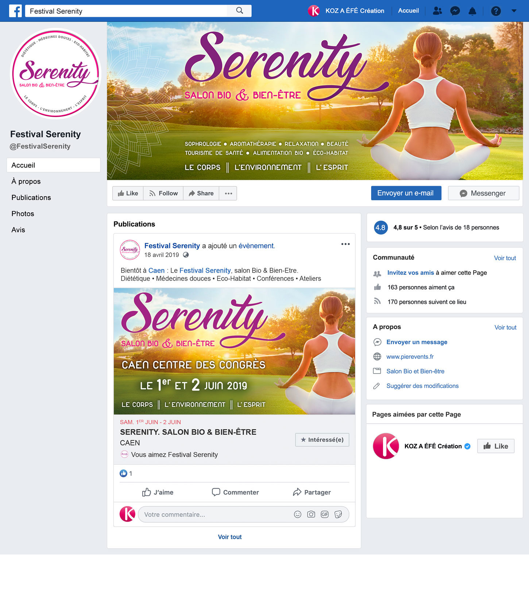Image resolution: width=529 pixels, height=591 pixels.
Task: Attach a photo with camera icon
Action: pyautogui.click(x=311, y=514)
